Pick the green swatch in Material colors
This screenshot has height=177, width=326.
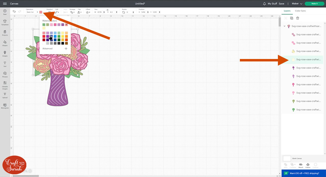tap(44, 25)
